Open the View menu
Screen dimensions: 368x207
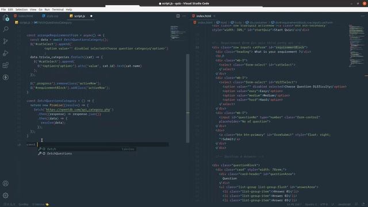pos(33,10)
